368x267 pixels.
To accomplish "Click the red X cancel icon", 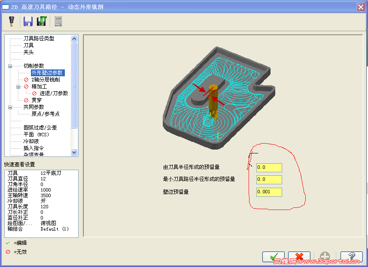I will coord(299,256).
